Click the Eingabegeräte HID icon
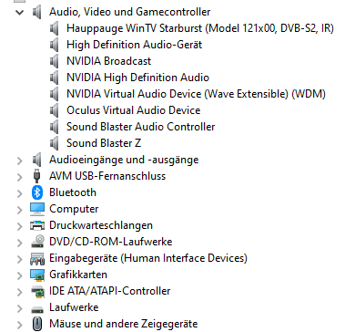Viewport: 345px width, 332px height. (x=37, y=258)
